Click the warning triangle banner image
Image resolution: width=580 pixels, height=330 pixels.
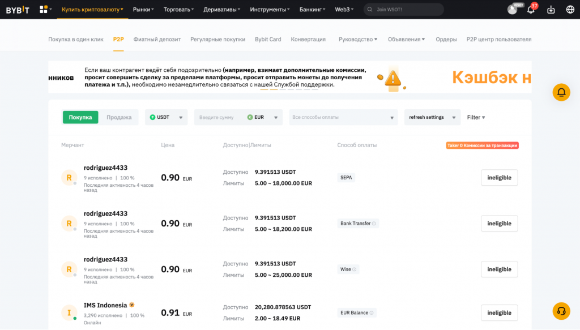(x=393, y=78)
